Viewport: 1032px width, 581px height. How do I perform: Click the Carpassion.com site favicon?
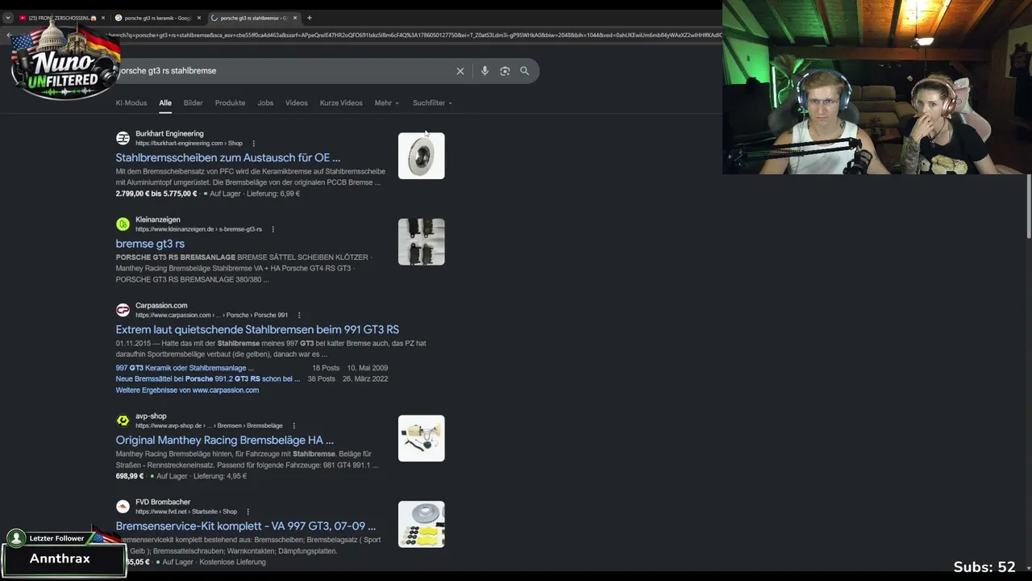123,310
